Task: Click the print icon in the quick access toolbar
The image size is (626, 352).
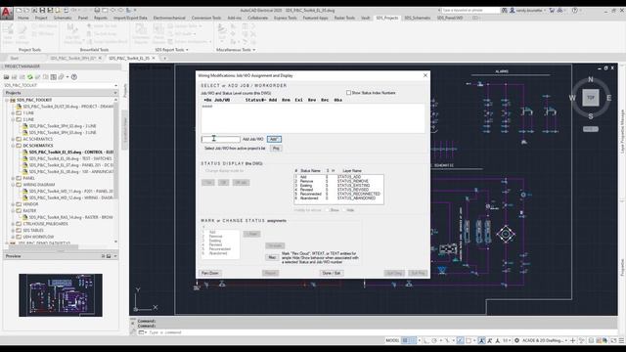Action: [97, 11]
